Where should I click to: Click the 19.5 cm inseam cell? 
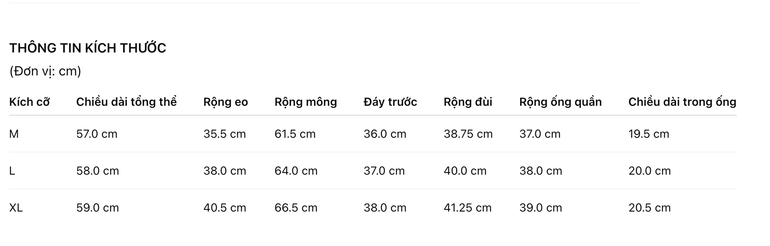click(x=649, y=134)
